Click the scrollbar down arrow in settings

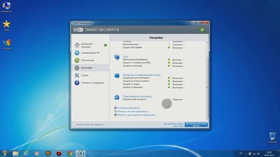[207, 119]
